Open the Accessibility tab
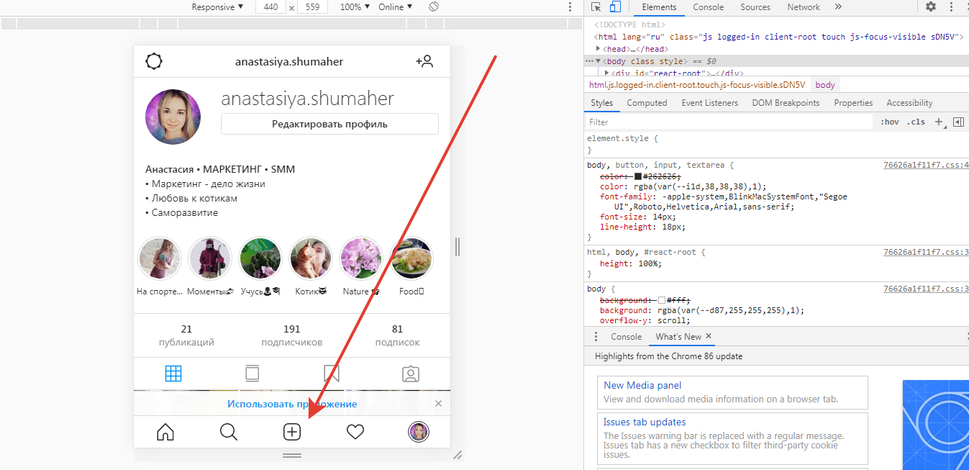The width and height of the screenshot is (969, 470). tap(909, 103)
